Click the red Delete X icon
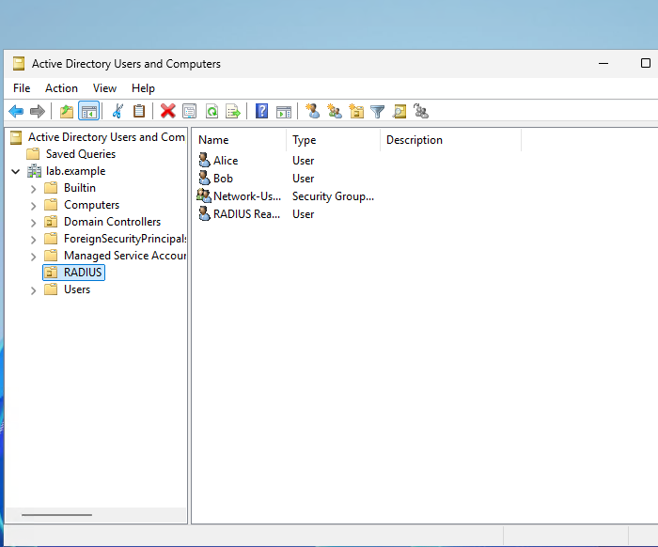Viewport: 658px width, 547px height. (168, 111)
